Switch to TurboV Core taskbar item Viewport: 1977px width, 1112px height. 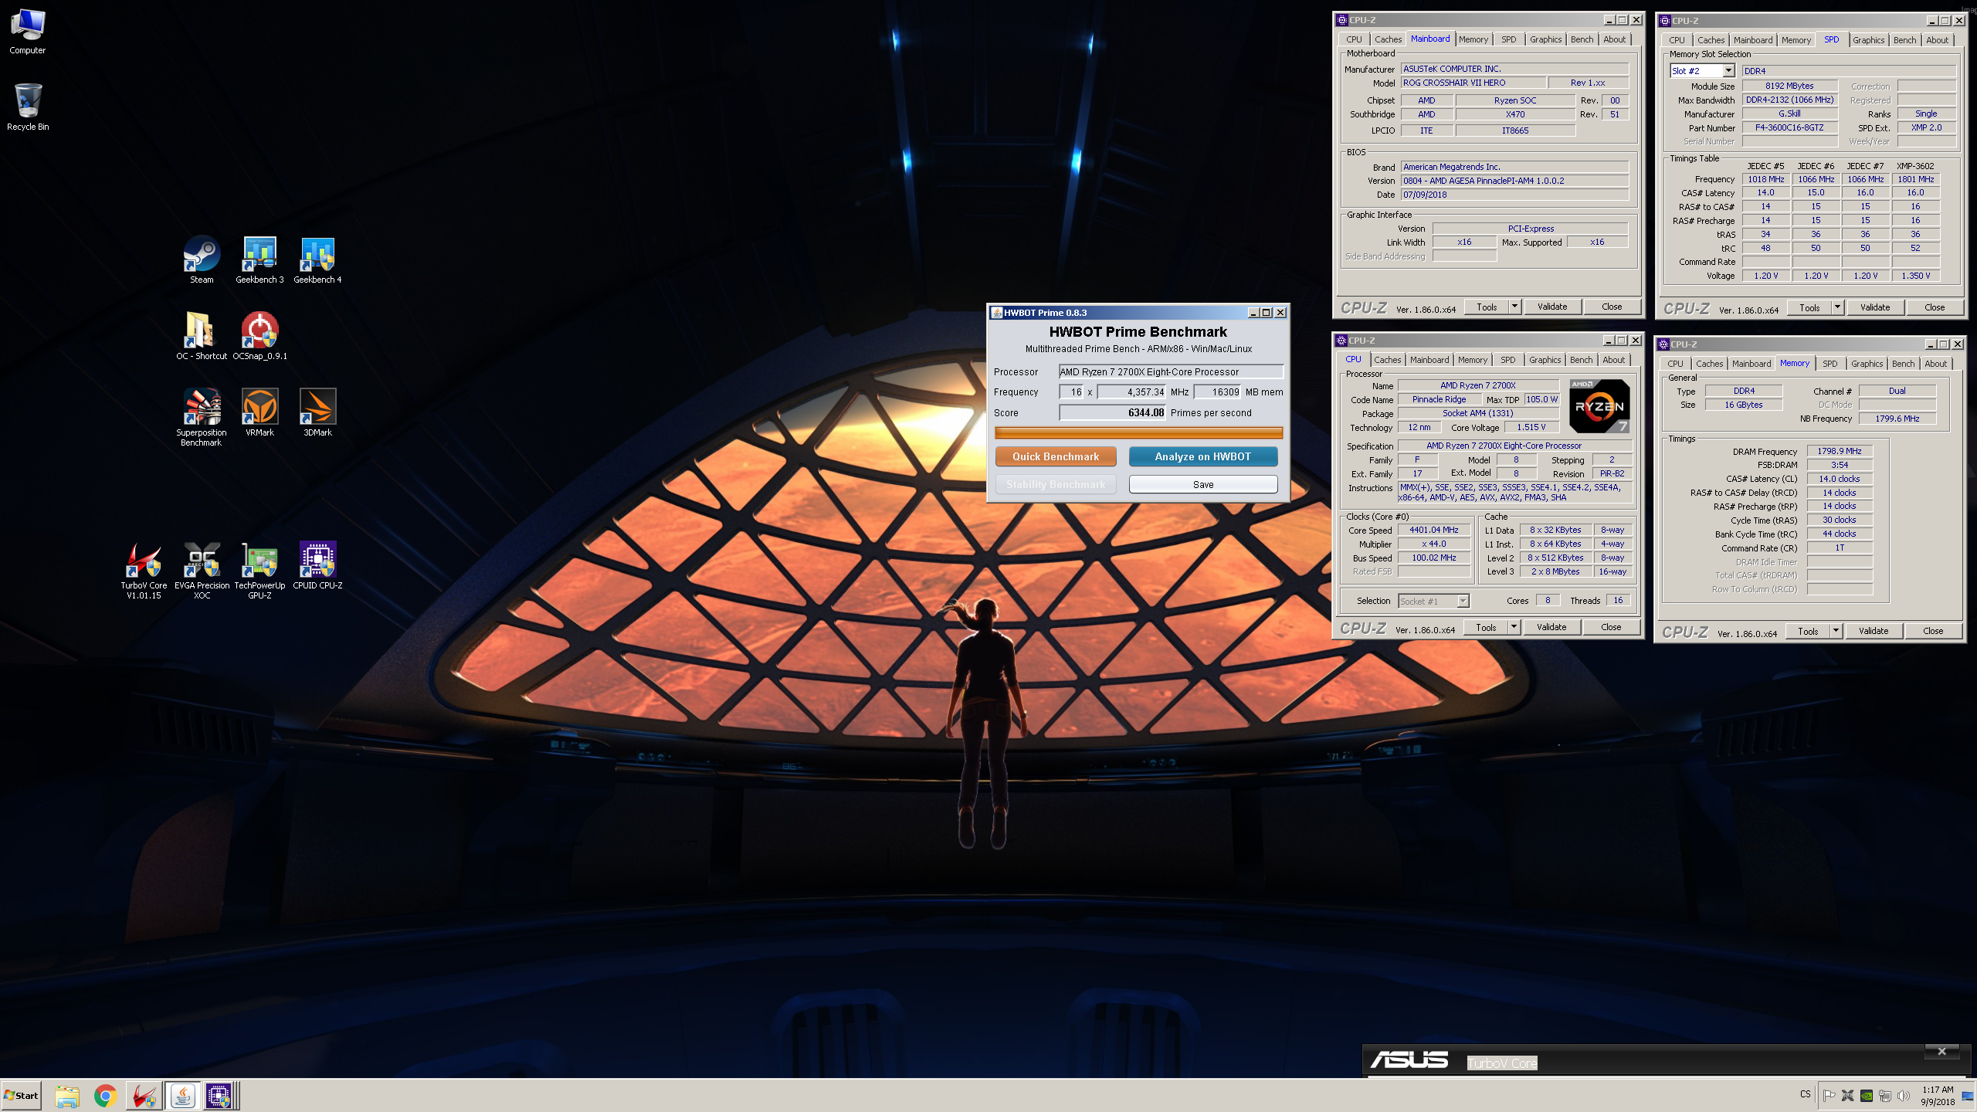tap(144, 1096)
